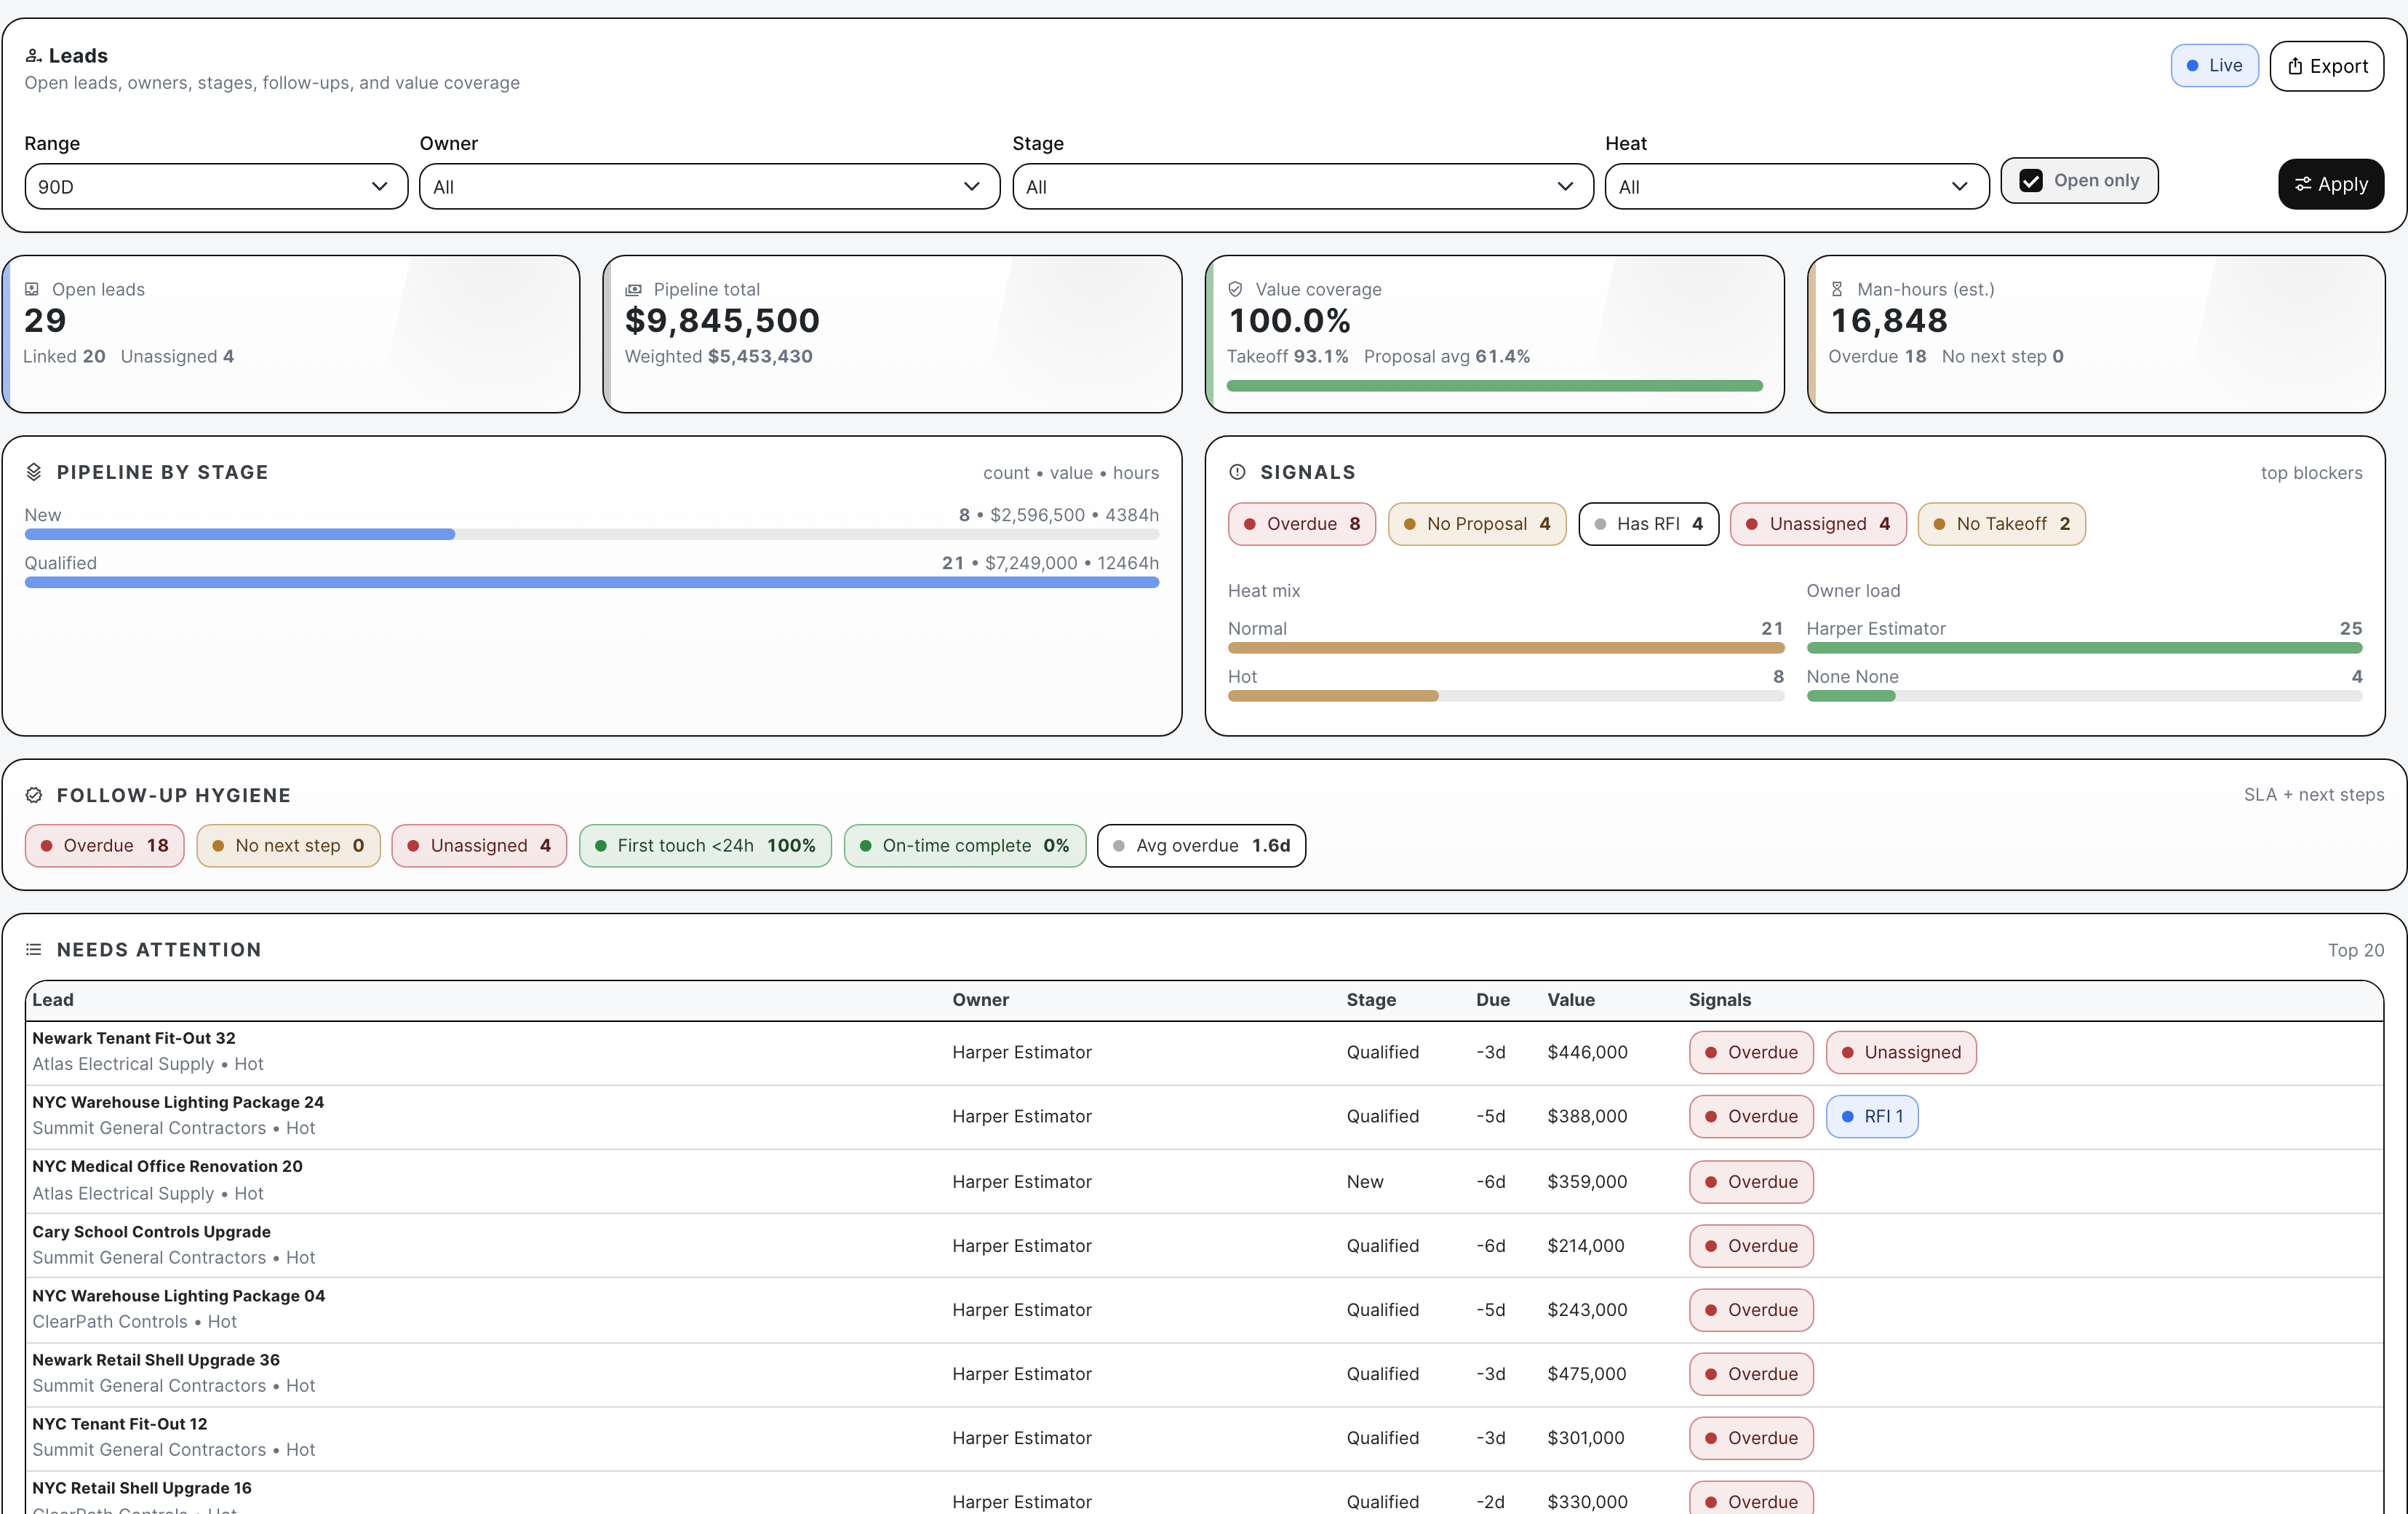Open lead Newark Retail Shell Upgrade 36
2408x1514 pixels.
coord(156,1361)
